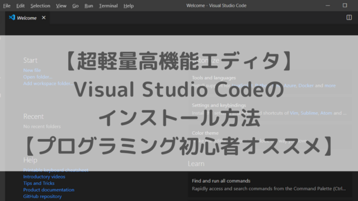Click the Start heading

pyautogui.click(x=30, y=60)
